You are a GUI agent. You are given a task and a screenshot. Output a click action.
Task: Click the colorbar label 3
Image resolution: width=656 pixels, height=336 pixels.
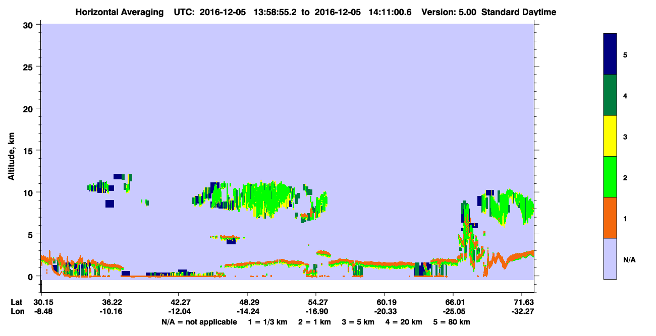pos(625,137)
